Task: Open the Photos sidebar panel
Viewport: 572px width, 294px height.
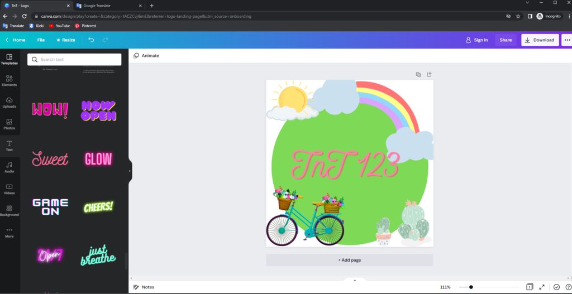Action: pyautogui.click(x=9, y=124)
